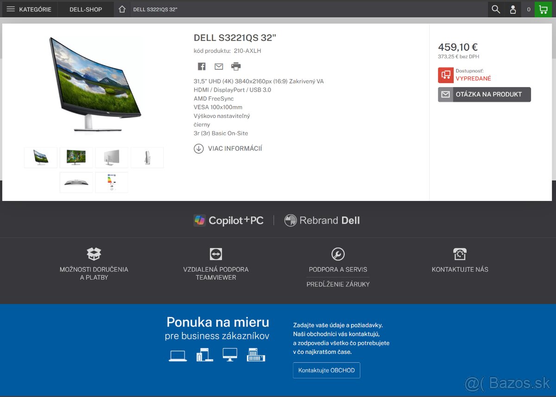
Task: Open the user account icon
Action: (513, 9)
